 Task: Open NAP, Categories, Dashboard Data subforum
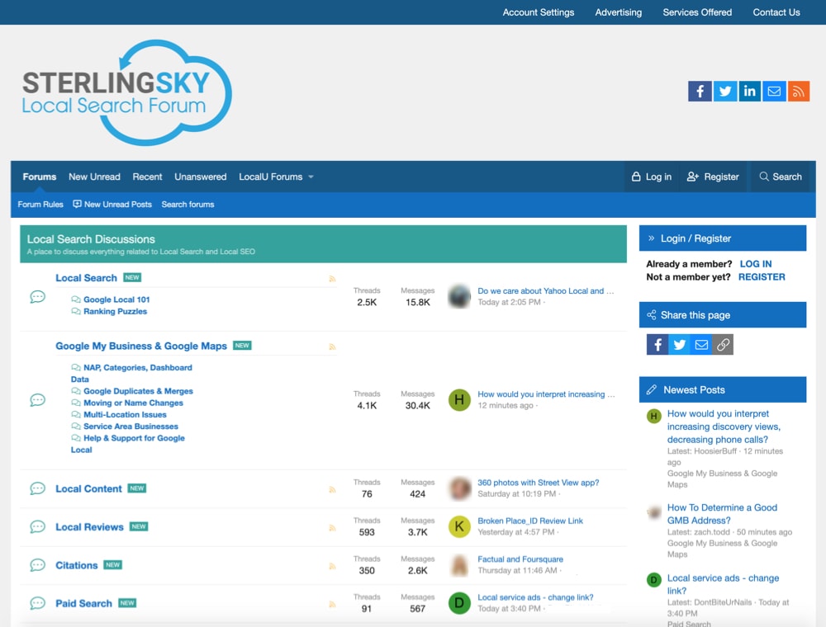point(131,373)
